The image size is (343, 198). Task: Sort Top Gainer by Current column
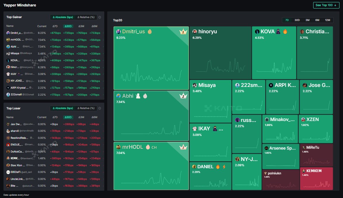point(42,26)
